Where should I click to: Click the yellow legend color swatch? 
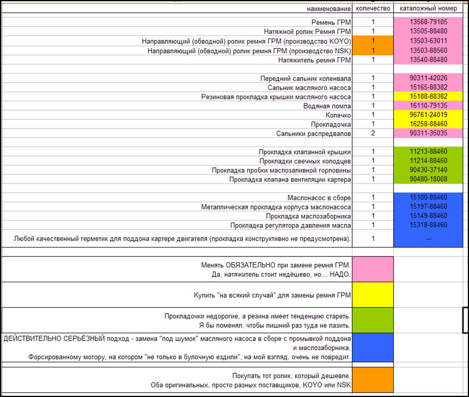point(373,295)
